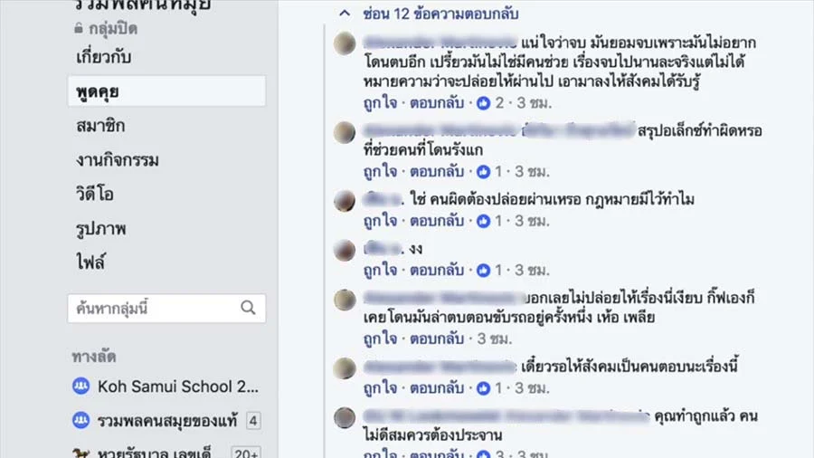Open รูปภาพ photos section
Screen dimensions: 814x458
tap(100, 229)
